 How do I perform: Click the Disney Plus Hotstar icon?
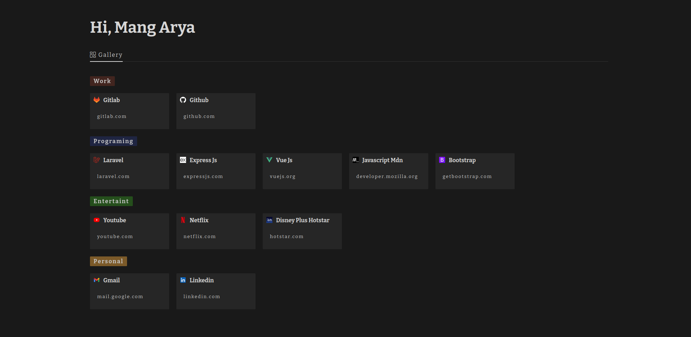coord(269,220)
